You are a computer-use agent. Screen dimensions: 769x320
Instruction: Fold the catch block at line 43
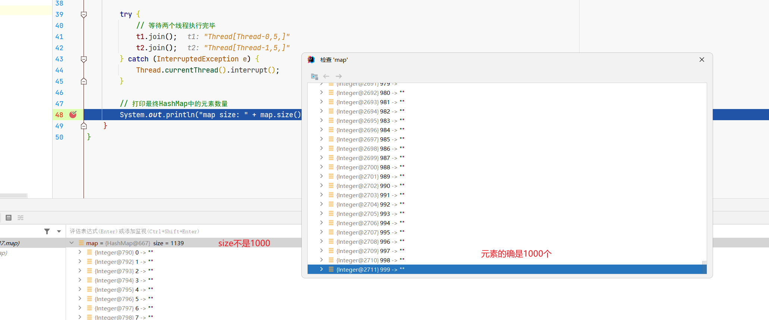tap(84, 59)
